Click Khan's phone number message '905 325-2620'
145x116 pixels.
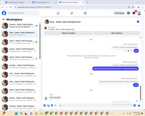click(x=55, y=98)
